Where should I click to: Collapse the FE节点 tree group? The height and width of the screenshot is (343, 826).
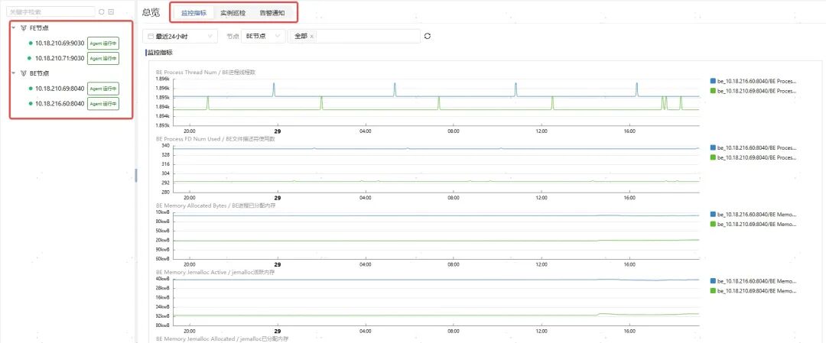13,28
